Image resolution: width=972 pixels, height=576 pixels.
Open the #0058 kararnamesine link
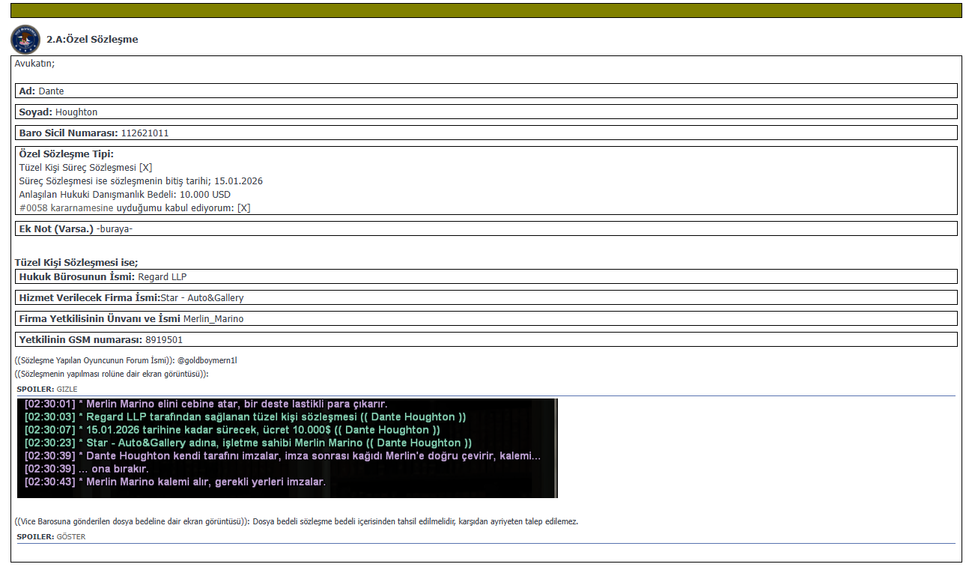(x=67, y=207)
